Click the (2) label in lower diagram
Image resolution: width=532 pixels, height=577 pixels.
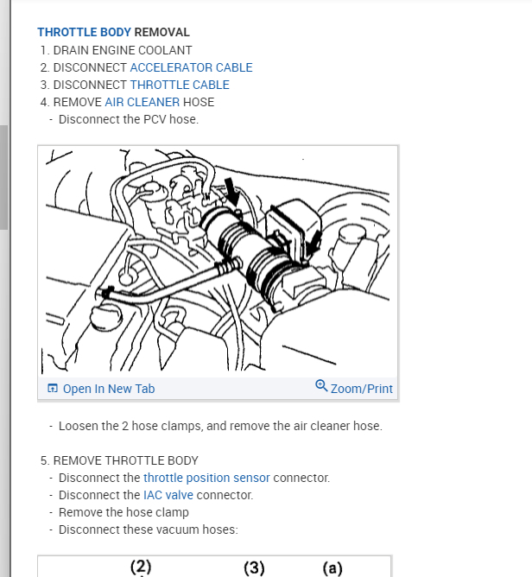click(141, 567)
